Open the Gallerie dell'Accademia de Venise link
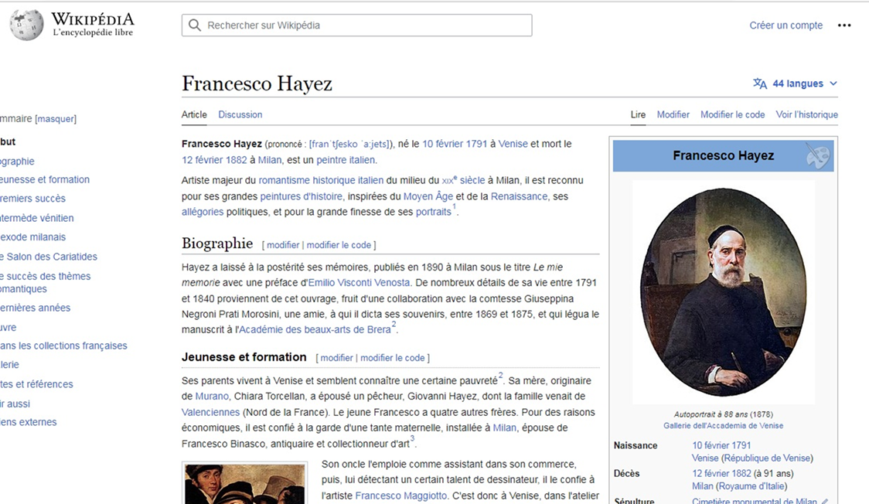869x504 pixels. [723, 426]
